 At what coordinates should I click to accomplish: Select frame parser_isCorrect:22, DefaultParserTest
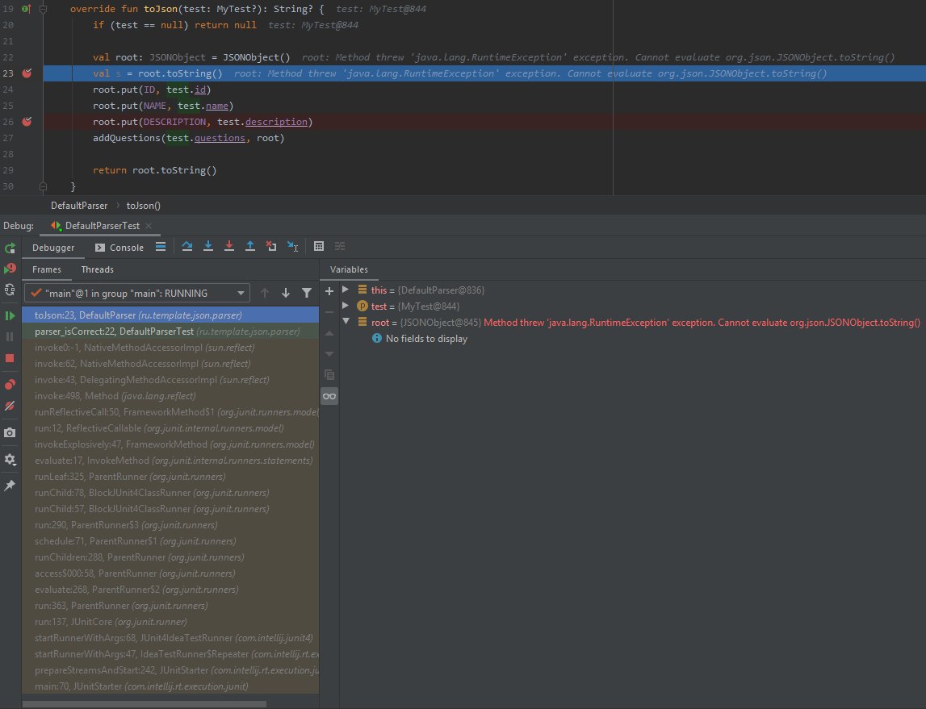coord(170,332)
